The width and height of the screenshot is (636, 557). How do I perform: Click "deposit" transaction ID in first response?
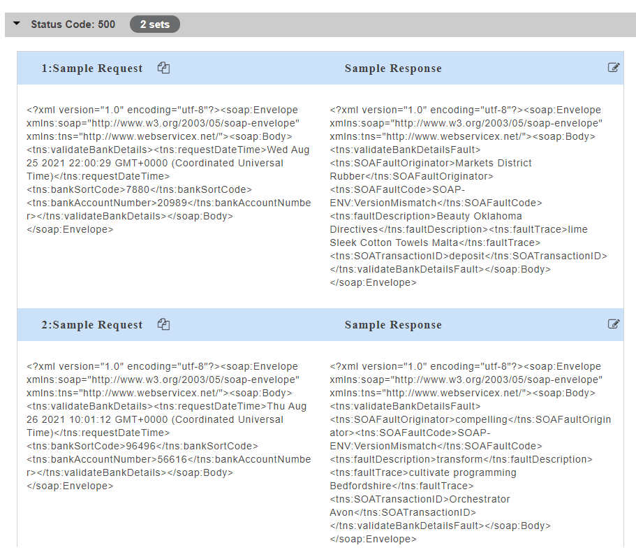(468, 256)
